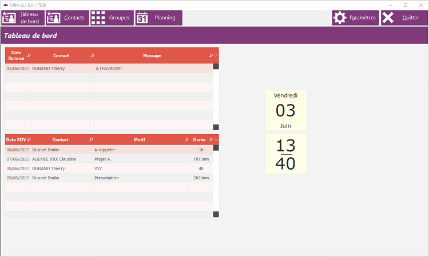Image resolution: width=429 pixels, height=257 pixels.
Task: Sort by the Message column header
Action: 152,55
